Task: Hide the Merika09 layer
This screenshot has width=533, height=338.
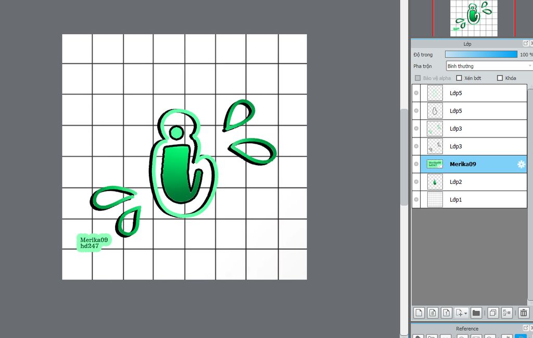Action: pos(416,164)
